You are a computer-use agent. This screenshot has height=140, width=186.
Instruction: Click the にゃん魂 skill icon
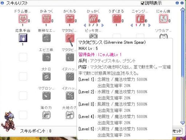[163, 18]
